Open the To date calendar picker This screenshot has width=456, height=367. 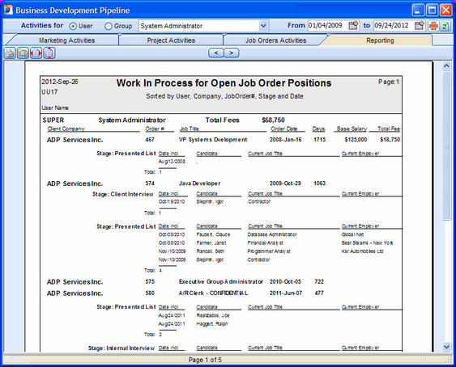(x=420, y=26)
